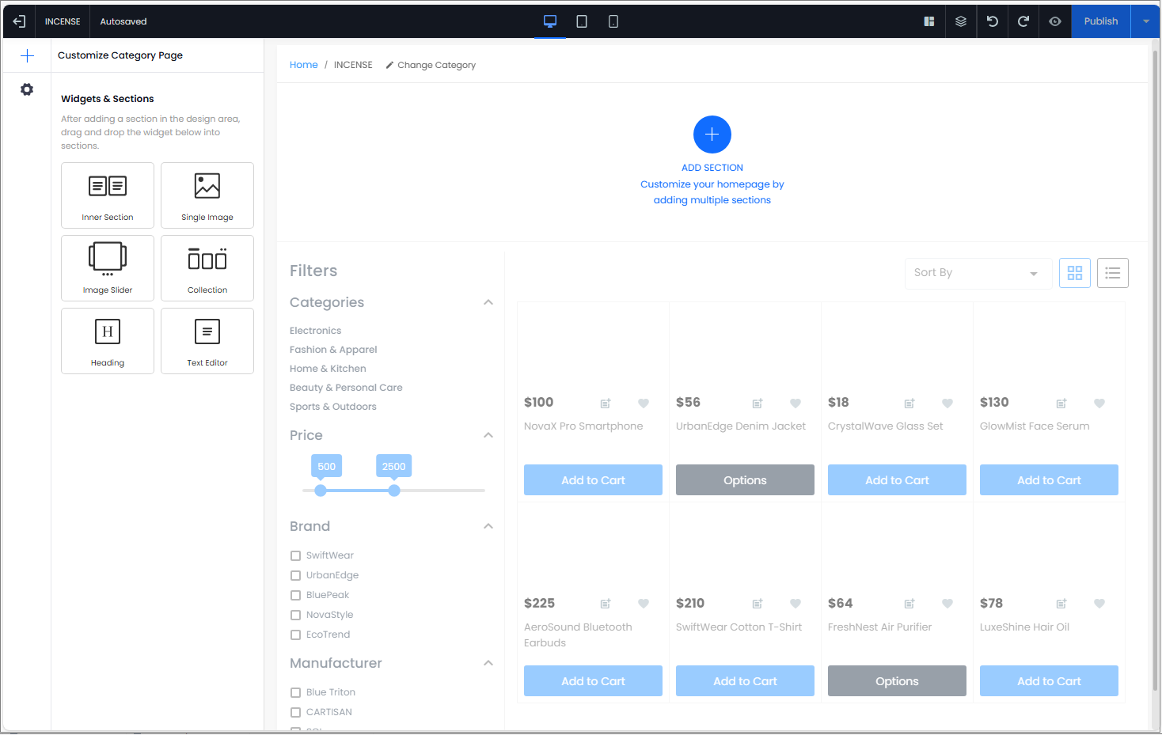Click the 2500 price slider handle

click(394, 491)
